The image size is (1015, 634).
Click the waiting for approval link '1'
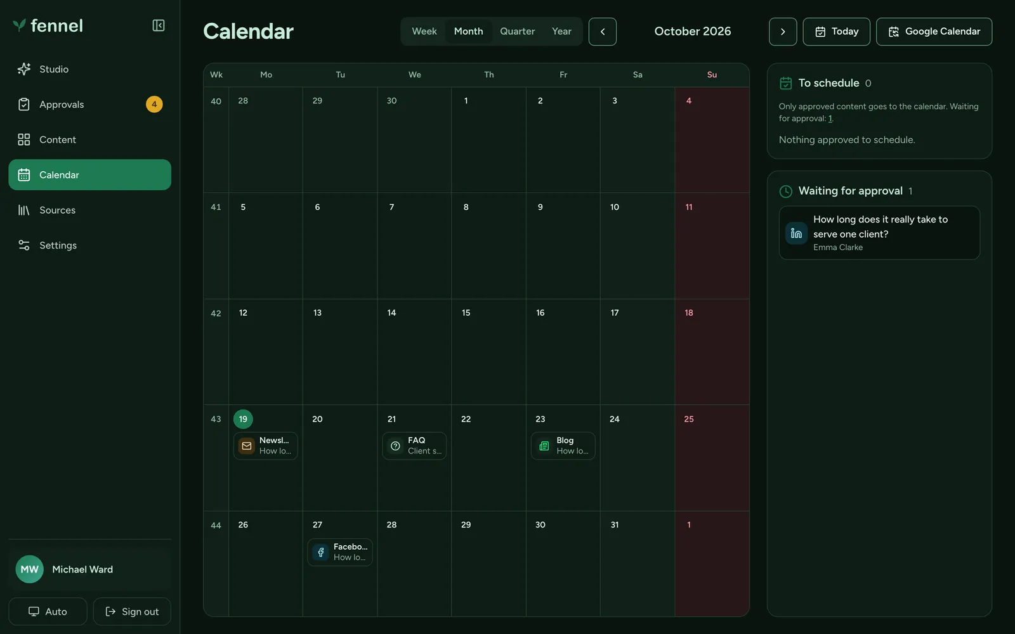pos(830,119)
